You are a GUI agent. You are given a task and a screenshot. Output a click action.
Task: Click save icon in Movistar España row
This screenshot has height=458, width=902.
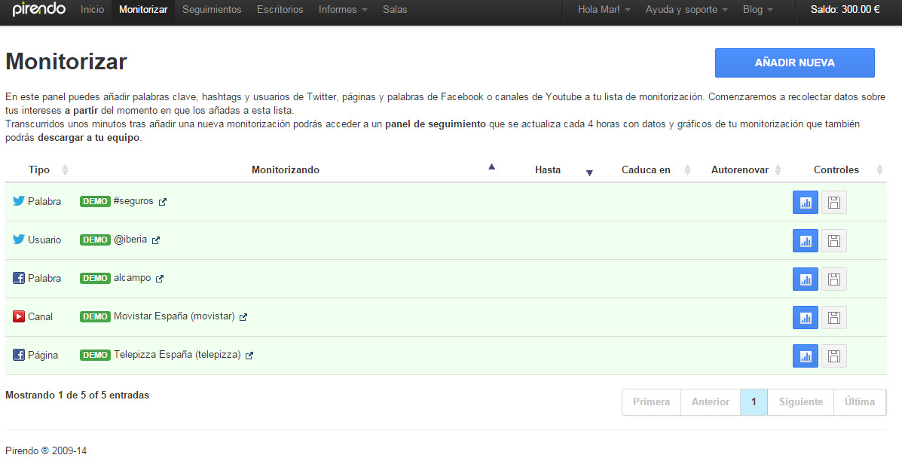coord(833,317)
